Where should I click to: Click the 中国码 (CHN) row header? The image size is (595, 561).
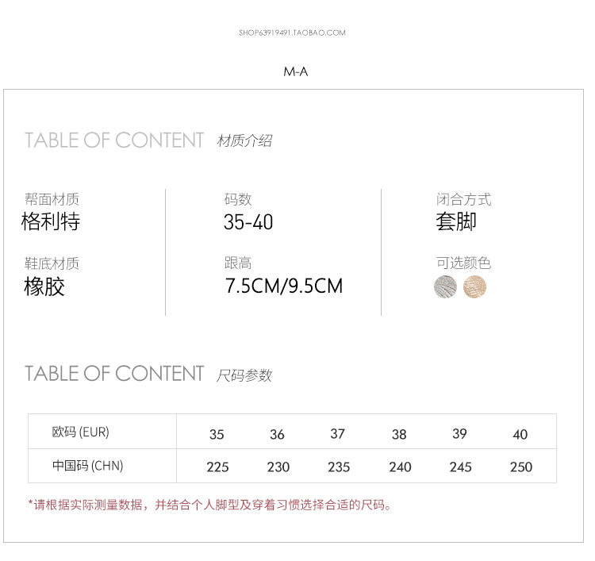(x=87, y=466)
